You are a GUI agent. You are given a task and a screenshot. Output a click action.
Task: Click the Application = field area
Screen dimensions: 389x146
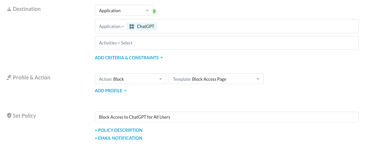tap(227, 26)
